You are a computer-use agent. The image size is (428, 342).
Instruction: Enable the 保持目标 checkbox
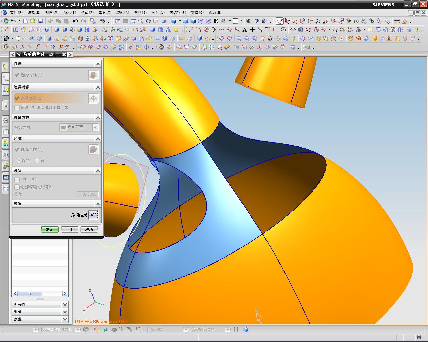point(17,180)
